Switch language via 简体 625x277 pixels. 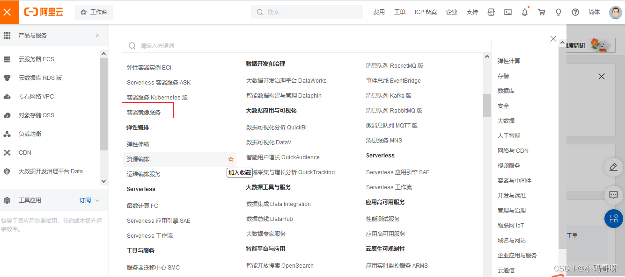click(x=594, y=12)
